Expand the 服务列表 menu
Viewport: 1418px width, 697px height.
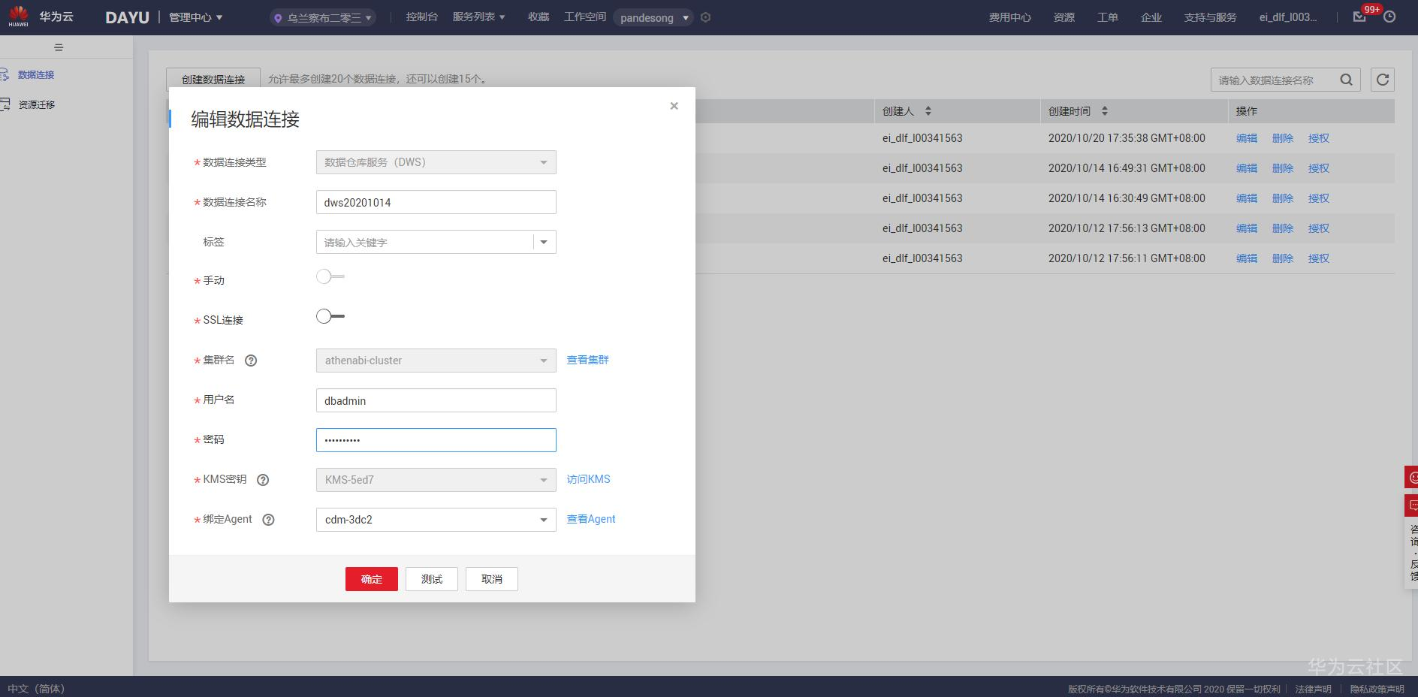478,17
